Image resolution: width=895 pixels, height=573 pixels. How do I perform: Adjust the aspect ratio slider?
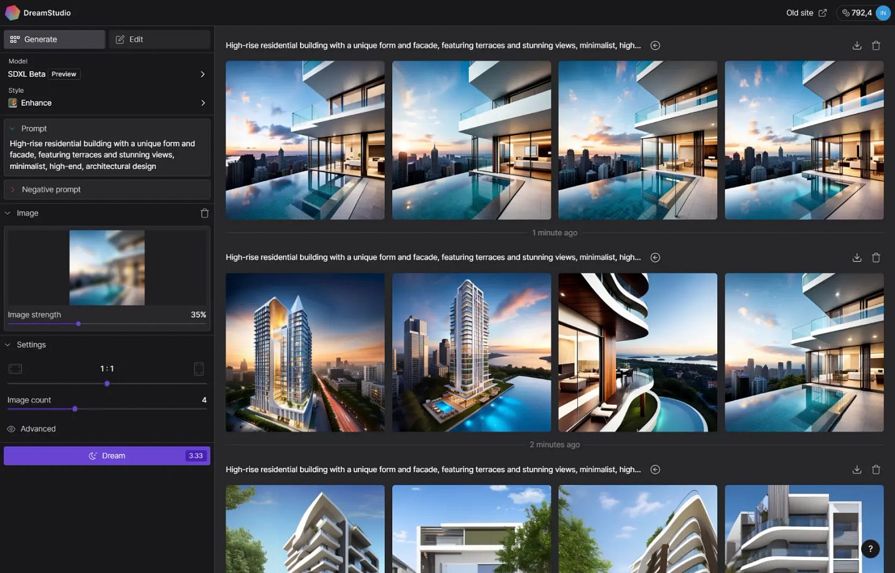tap(107, 383)
